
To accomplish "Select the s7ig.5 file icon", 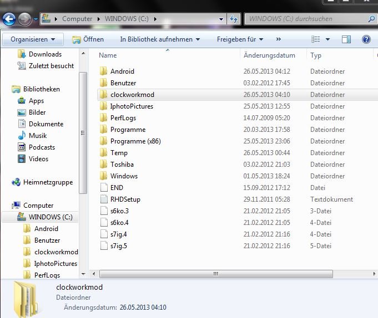I will [104, 246].
